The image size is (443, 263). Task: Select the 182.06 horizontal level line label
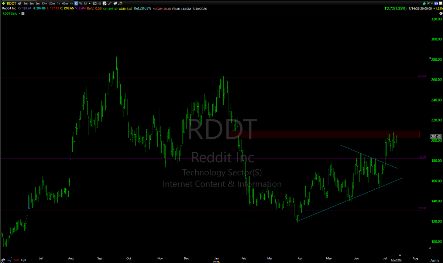tap(422, 157)
